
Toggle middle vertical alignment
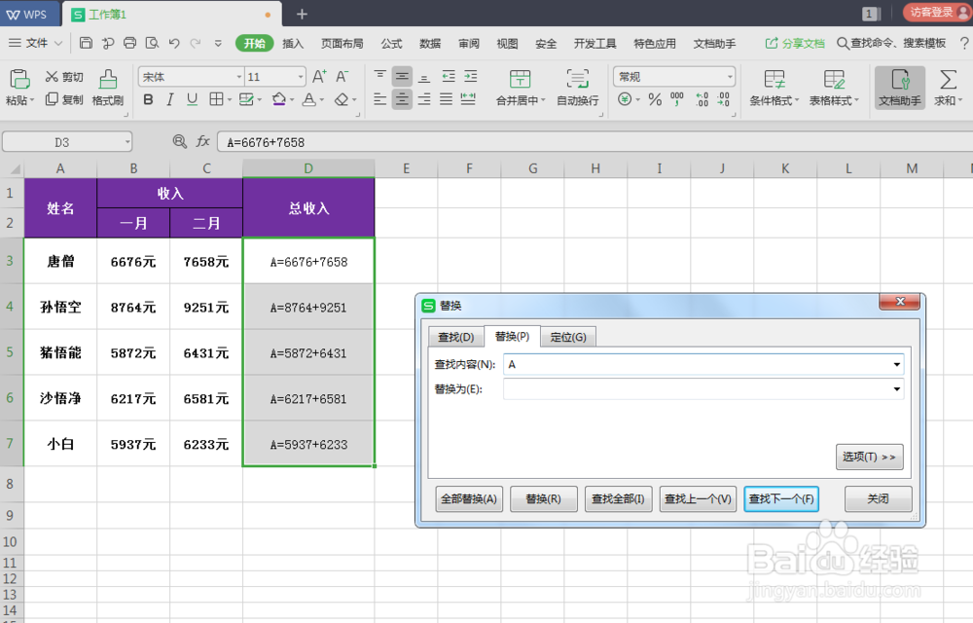coord(402,76)
